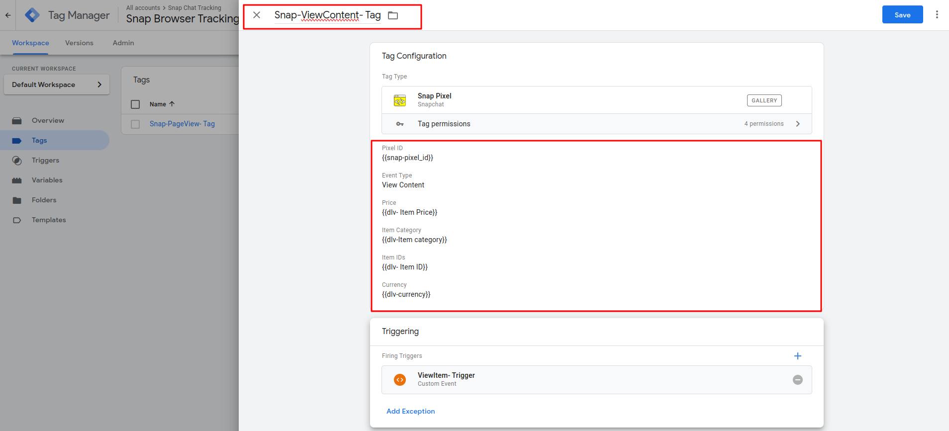Add a firing trigger with plus icon
This screenshot has width=949, height=431.
pyautogui.click(x=797, y=356)
